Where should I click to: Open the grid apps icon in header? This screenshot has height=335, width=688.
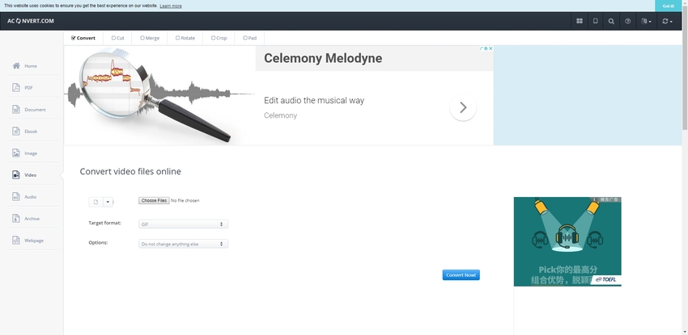click(x=580, y=21)
